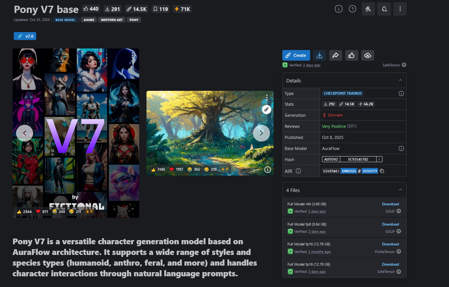Collapse the 4 Files panel chevron

[x=401, y=190]
